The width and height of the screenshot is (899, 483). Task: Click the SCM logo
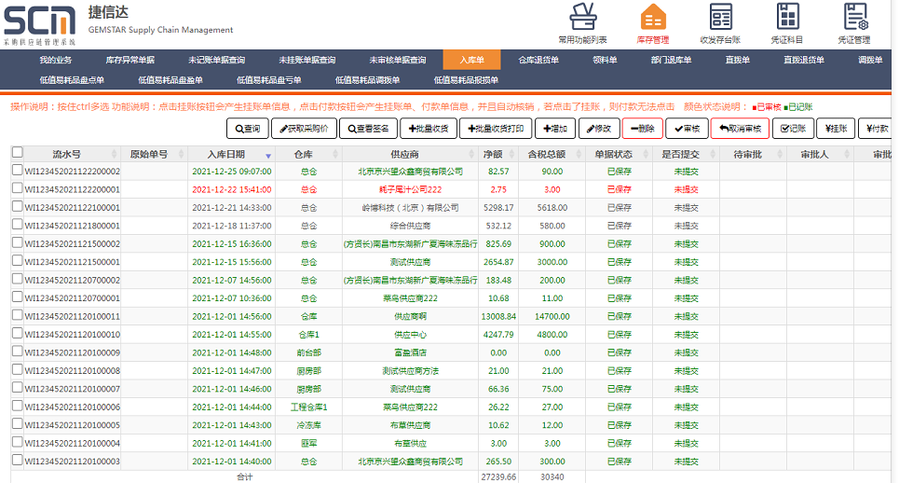[41, 21]
